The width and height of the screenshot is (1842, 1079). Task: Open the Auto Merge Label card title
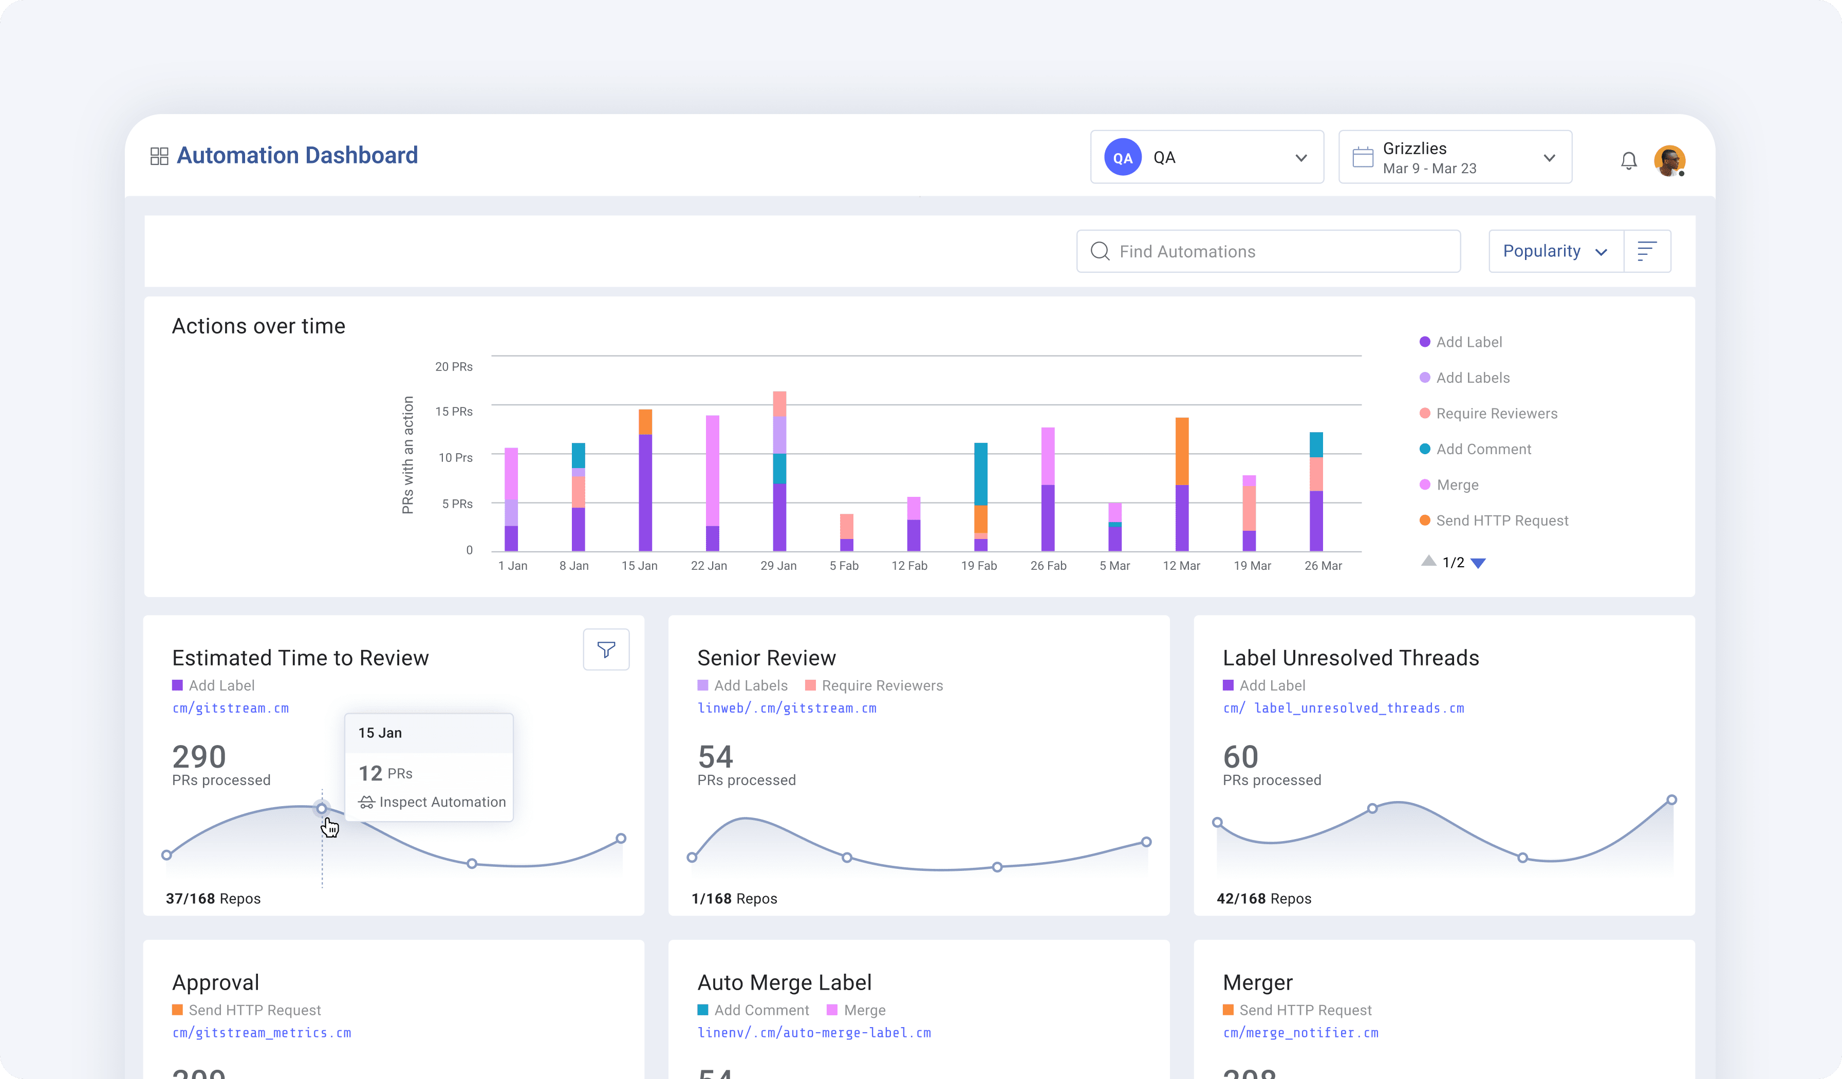coord(784,982)
